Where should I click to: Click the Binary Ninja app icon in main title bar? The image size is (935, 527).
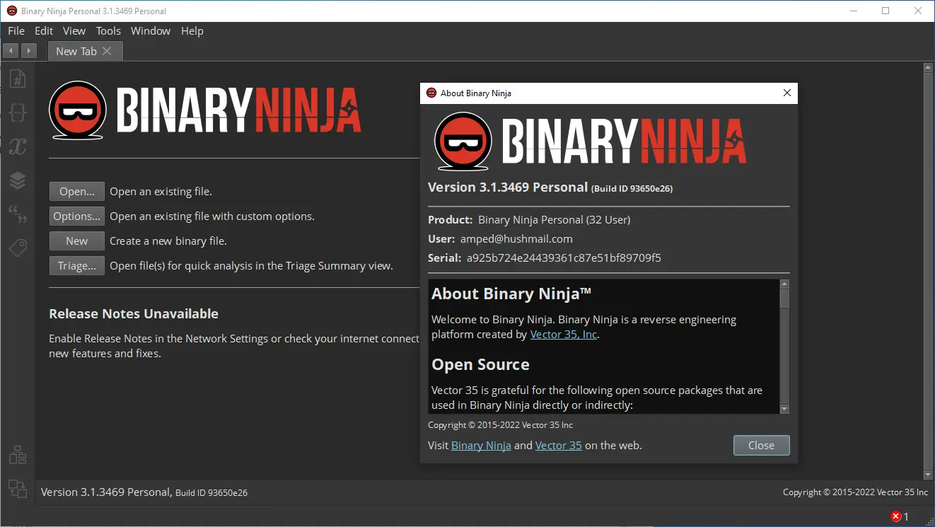11,11
